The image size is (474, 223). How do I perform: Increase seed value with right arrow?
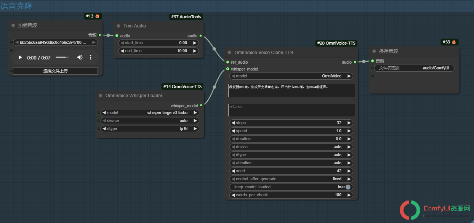point(349,171)
